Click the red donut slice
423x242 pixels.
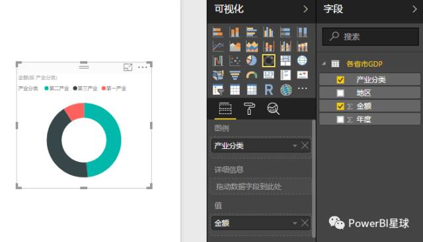(75, 111)
